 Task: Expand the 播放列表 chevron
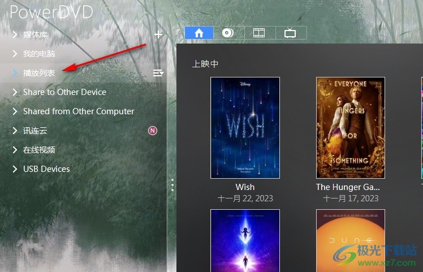coord(15,73)
